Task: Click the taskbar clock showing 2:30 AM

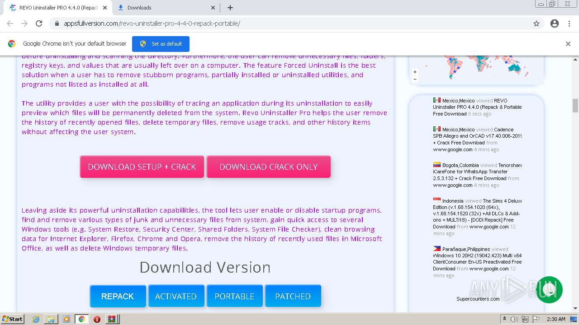Action: 556,319
